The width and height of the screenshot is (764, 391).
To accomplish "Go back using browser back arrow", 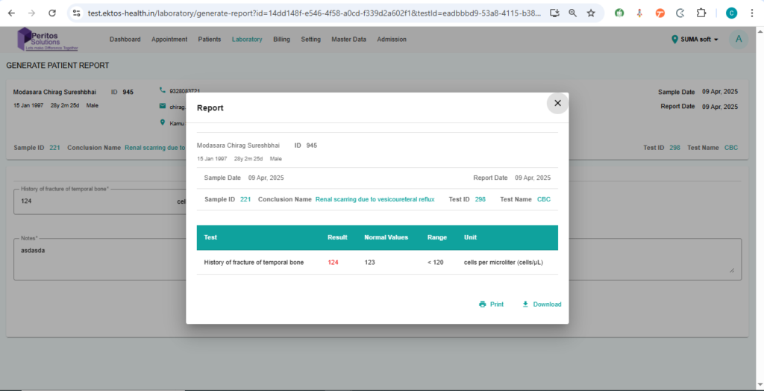I will (x=12, y=13).
